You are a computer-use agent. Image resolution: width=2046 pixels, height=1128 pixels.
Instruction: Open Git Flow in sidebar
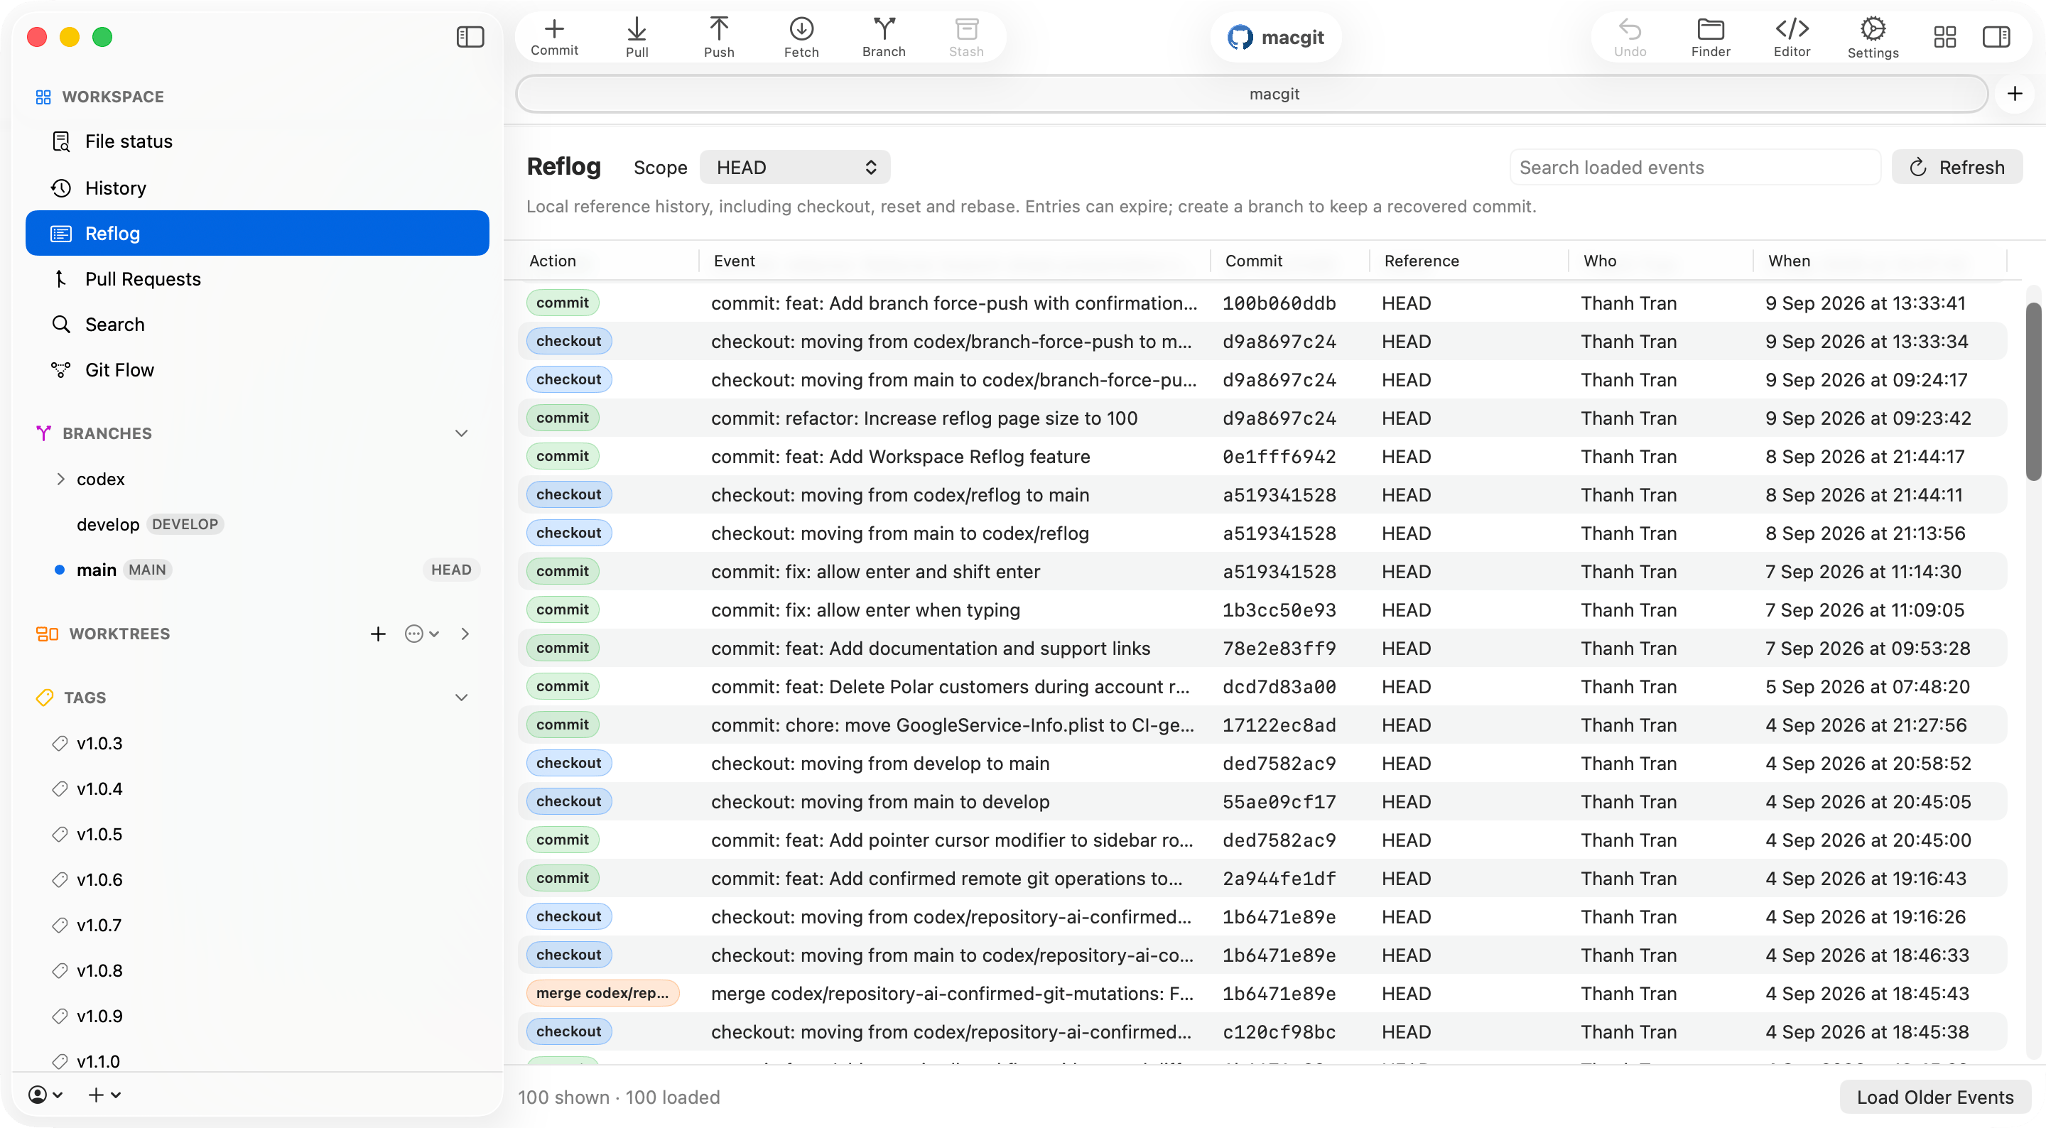257,370
